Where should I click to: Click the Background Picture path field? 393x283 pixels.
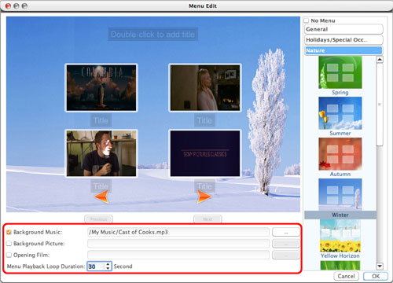click(178, 244)
